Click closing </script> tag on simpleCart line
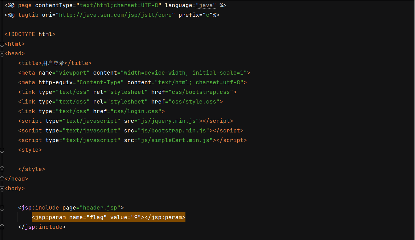The height and width of the screenshot is (240, 415). click(x=231, y=140)
